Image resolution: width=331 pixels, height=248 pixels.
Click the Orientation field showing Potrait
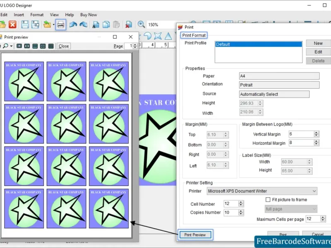point(279,85)
